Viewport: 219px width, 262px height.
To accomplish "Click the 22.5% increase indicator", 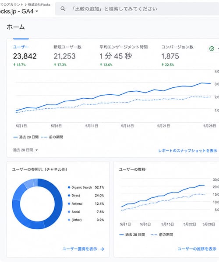I will click(168, 65).
